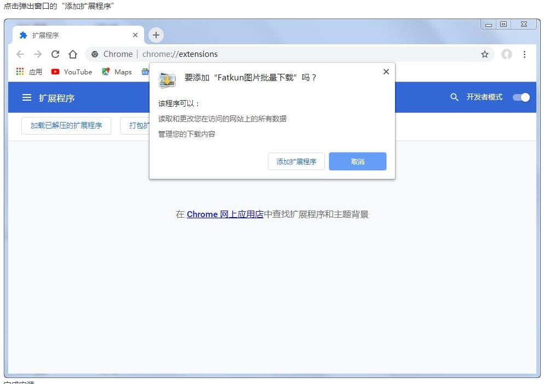The height and width of the screenshot is (384, 544).
Task: Open the Chrome 网上应用店 link
Action: coord(225,214)
